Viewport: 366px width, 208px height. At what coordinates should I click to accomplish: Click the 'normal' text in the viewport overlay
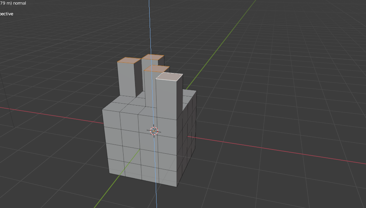click(x=20, y=3)
